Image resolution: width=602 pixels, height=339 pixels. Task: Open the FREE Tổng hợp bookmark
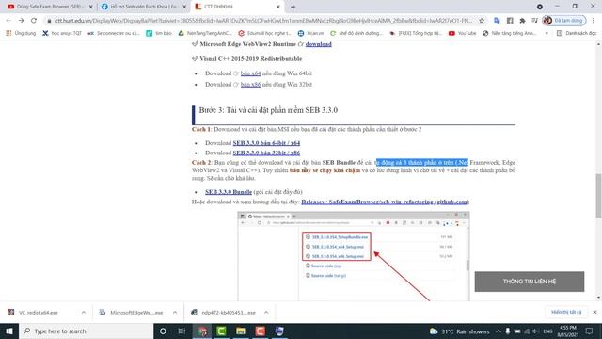pyautogui.click(x=416, y=33)
